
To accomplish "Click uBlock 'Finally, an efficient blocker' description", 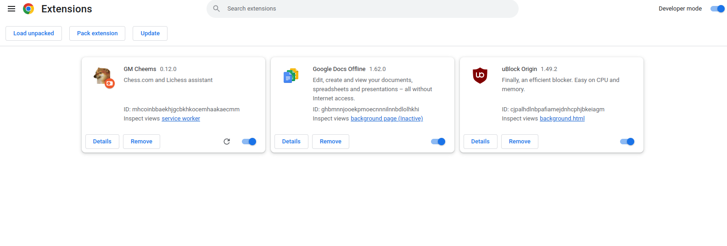I will pyautogui.click(x=560, y=85).
